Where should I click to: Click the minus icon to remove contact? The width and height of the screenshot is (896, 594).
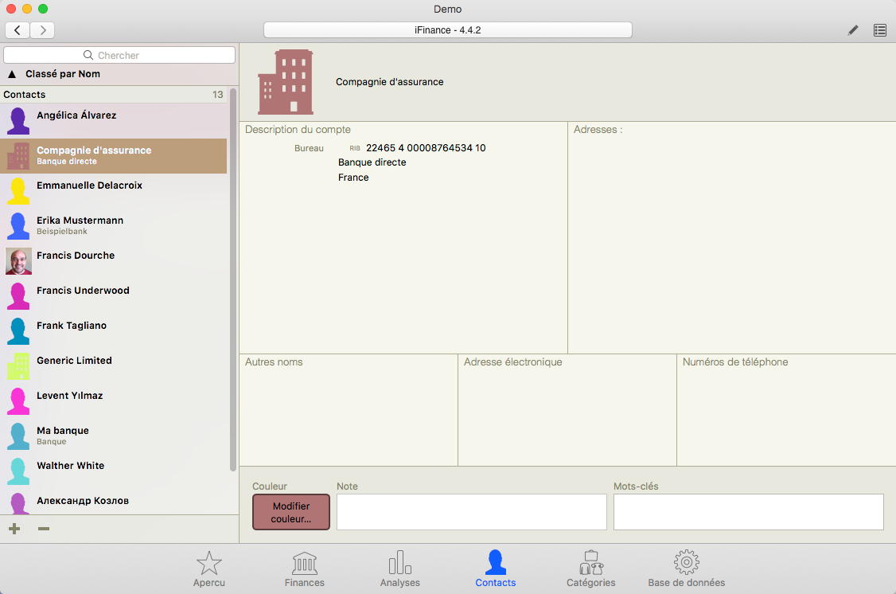(44, 529)
